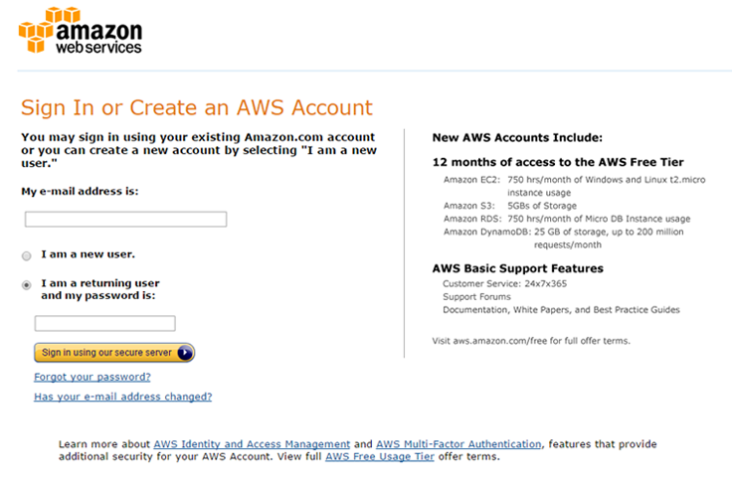Open the AWS Multi-Factor Authentication link

[x=458, y=444]
